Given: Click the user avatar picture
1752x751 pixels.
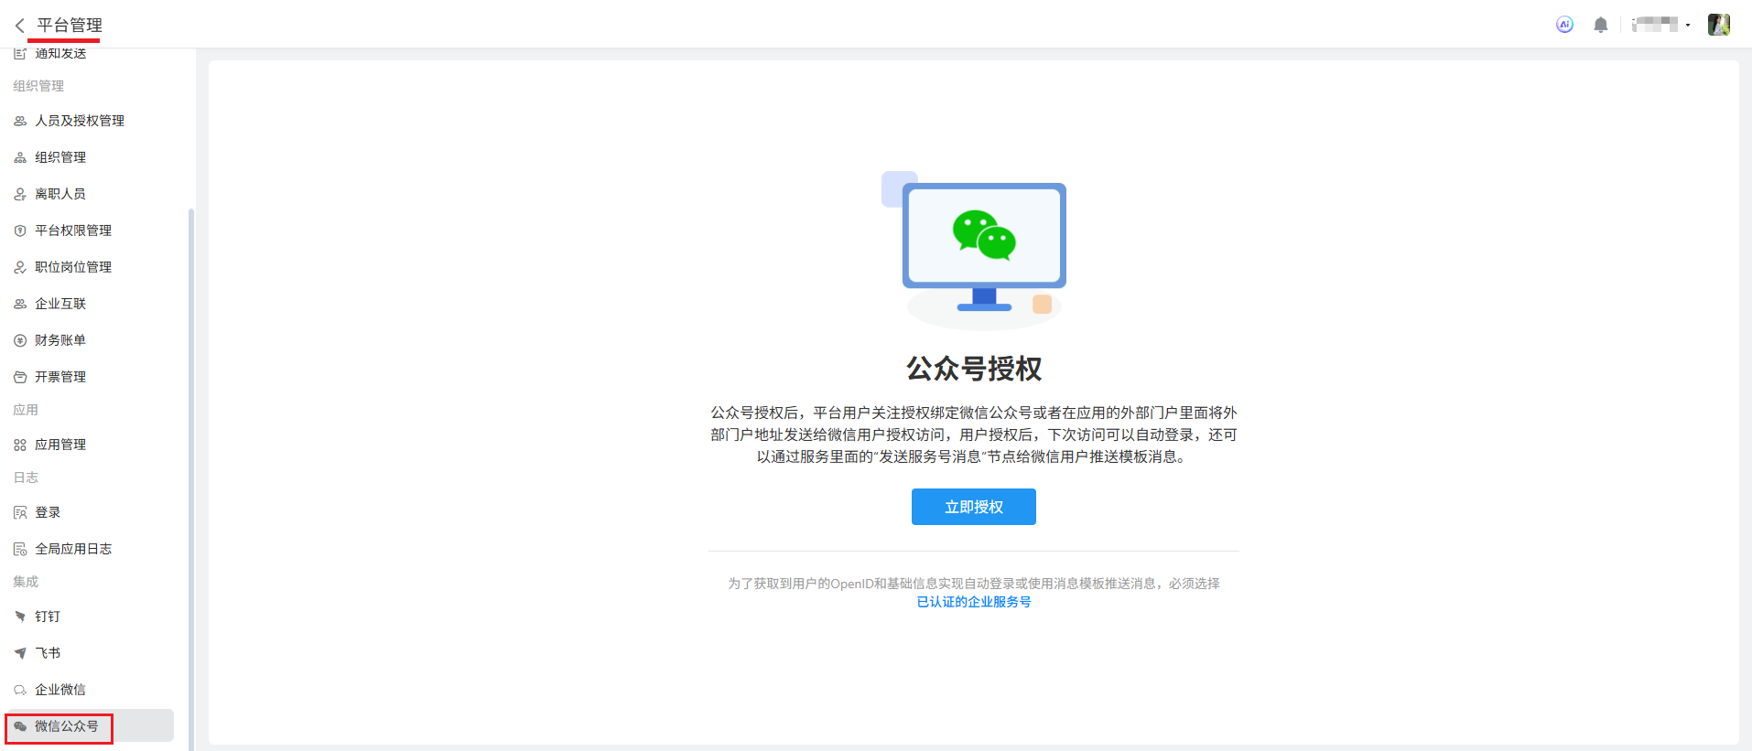Looking at the screenshot, I should (1718, 25).
